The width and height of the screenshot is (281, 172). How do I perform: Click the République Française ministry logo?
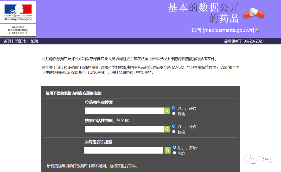pyautogui.click(x=18, y=19)
